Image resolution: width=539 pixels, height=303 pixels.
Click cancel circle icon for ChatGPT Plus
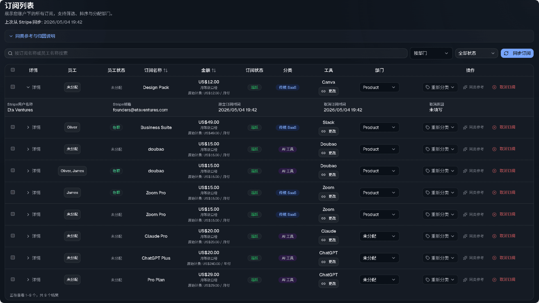coord(494,258)
